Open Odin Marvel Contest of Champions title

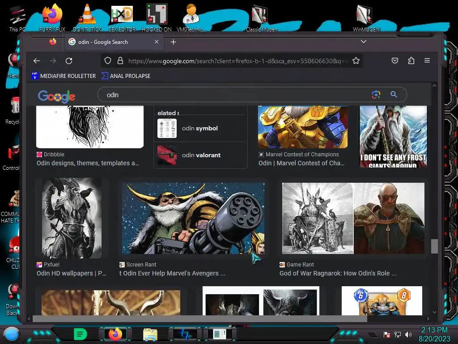point(301,163)
